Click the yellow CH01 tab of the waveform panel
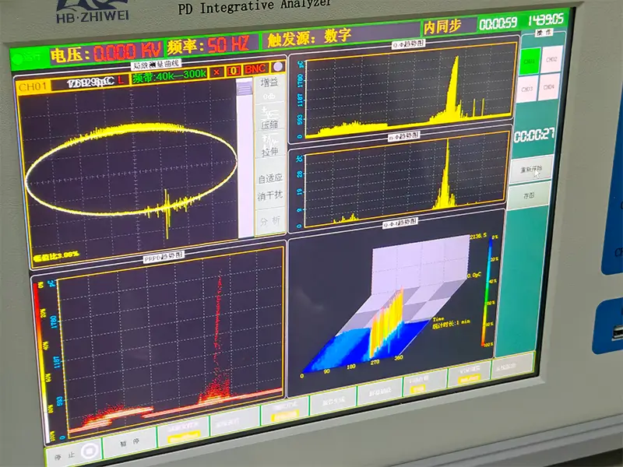The width and height of the screenshot is (623, 467). [33, 87]
